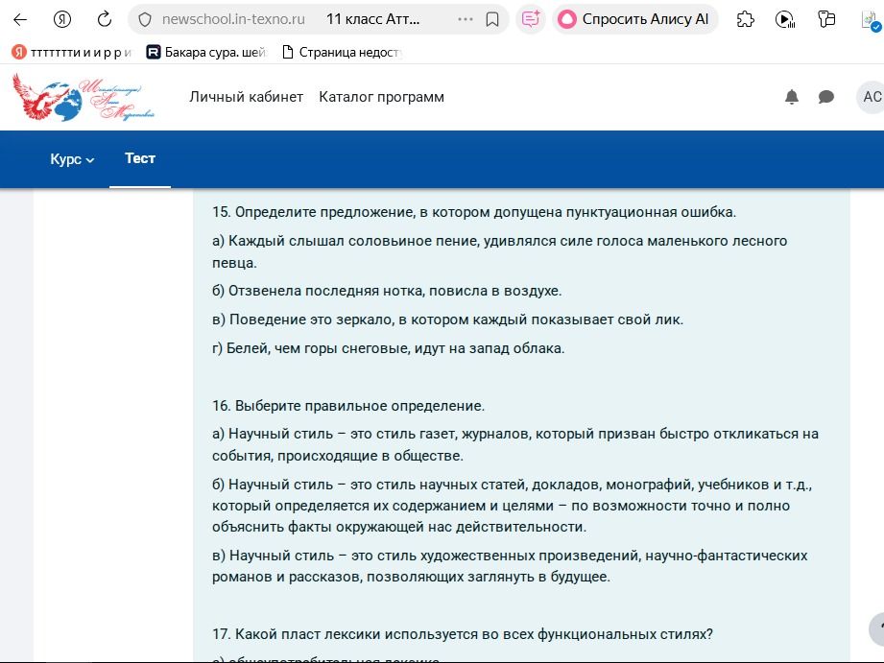Open the АС user avatar menu
Image resolution: width=884 pixels, height=663 pixels.
click(871, 97)
